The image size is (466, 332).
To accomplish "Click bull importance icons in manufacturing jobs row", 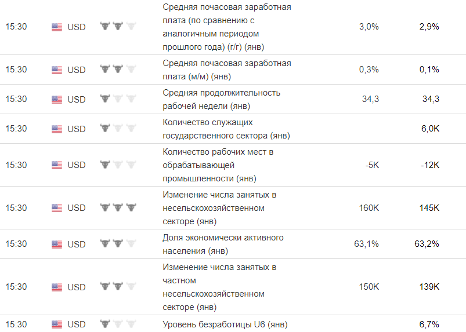I will (118, 165).
